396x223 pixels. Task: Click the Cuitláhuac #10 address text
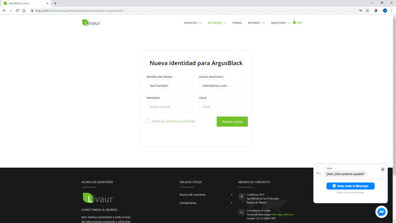coord(255,194)
